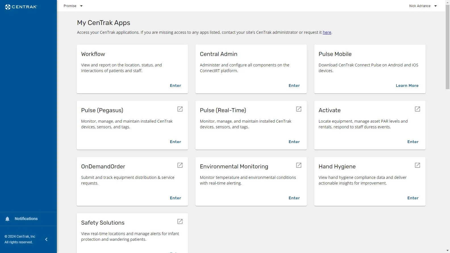Click the scrollbar down arrow
Image resolution: width=450 pixels, height=253 pixels.
tap(447, 251)
